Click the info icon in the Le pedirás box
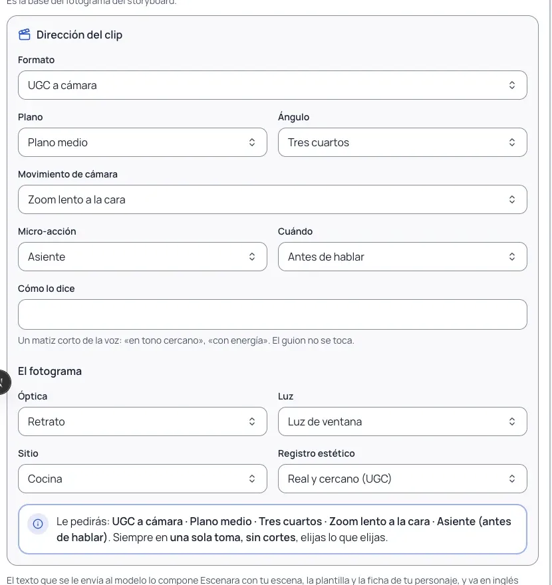Viewport: 552px width, 585px height. [38, 524]
